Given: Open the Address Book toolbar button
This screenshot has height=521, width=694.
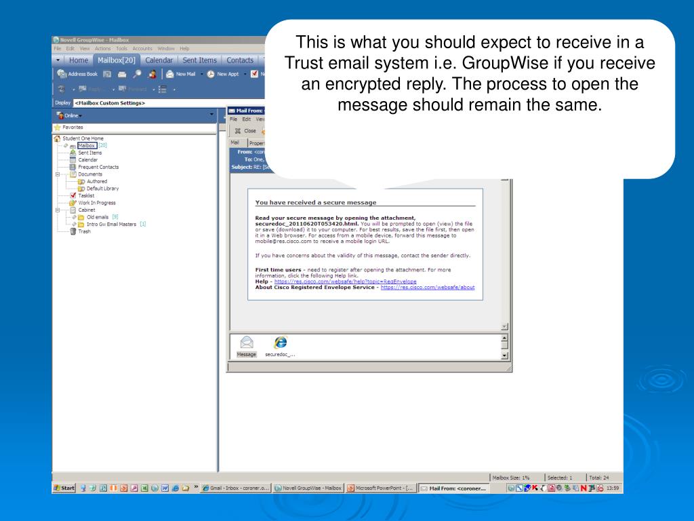Looking at the screenshot, I should [x=77, y=74].
